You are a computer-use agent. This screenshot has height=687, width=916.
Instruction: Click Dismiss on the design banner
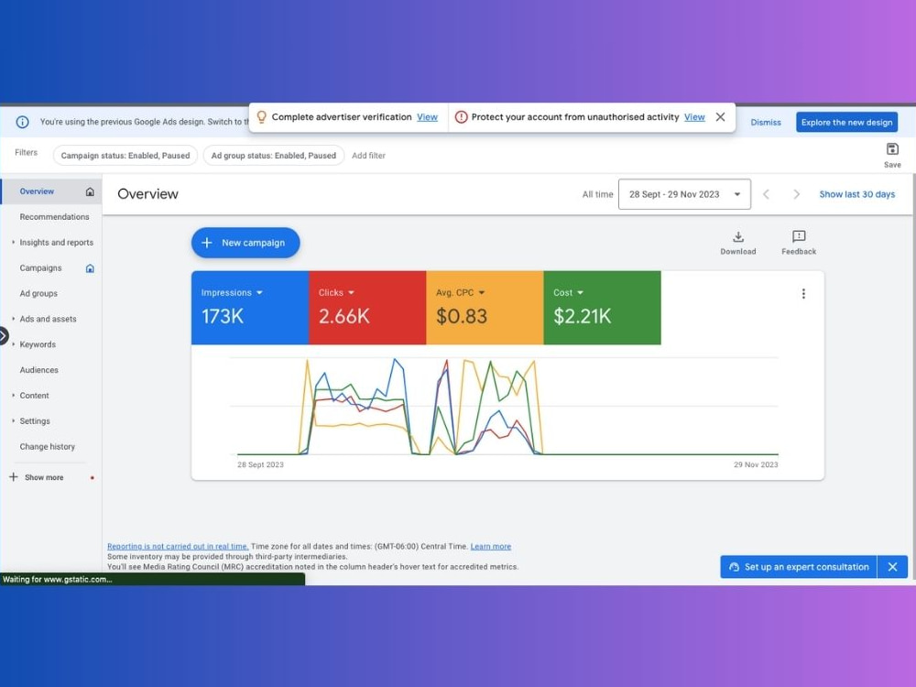(765, 122)
